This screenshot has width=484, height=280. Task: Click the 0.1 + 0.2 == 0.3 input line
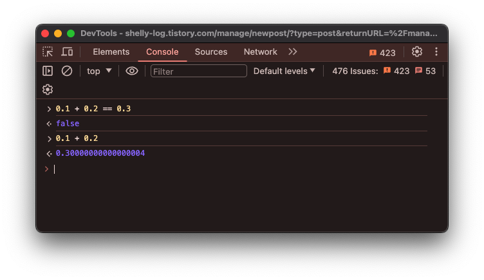click(93, 109)
